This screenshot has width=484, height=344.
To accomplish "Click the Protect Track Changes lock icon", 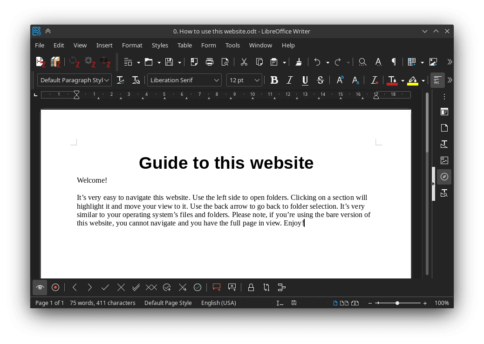I will 251,287.
